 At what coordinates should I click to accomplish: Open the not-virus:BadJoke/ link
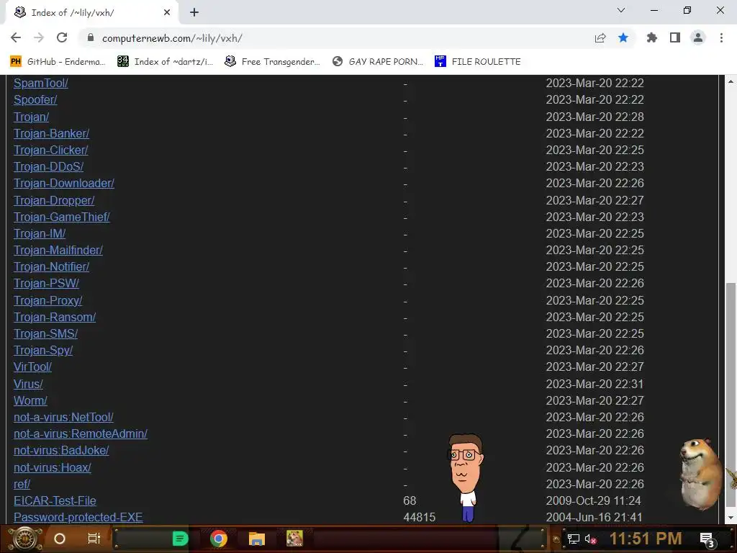61,451
